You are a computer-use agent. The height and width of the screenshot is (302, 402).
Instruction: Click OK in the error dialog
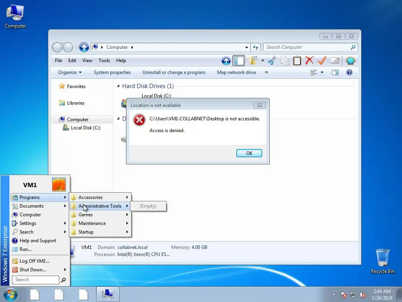(x=249, y=153)
